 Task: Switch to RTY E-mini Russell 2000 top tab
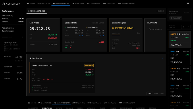[126, 3]
